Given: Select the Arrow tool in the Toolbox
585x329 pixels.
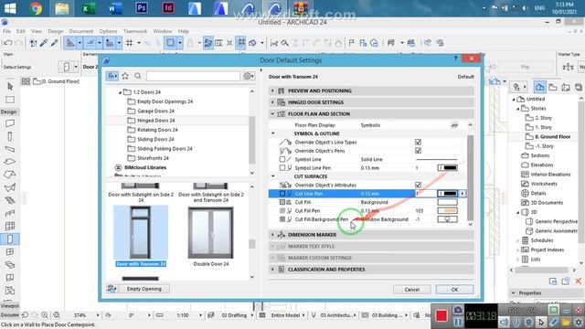Looking at the screenshot, I should click(10, 87).
